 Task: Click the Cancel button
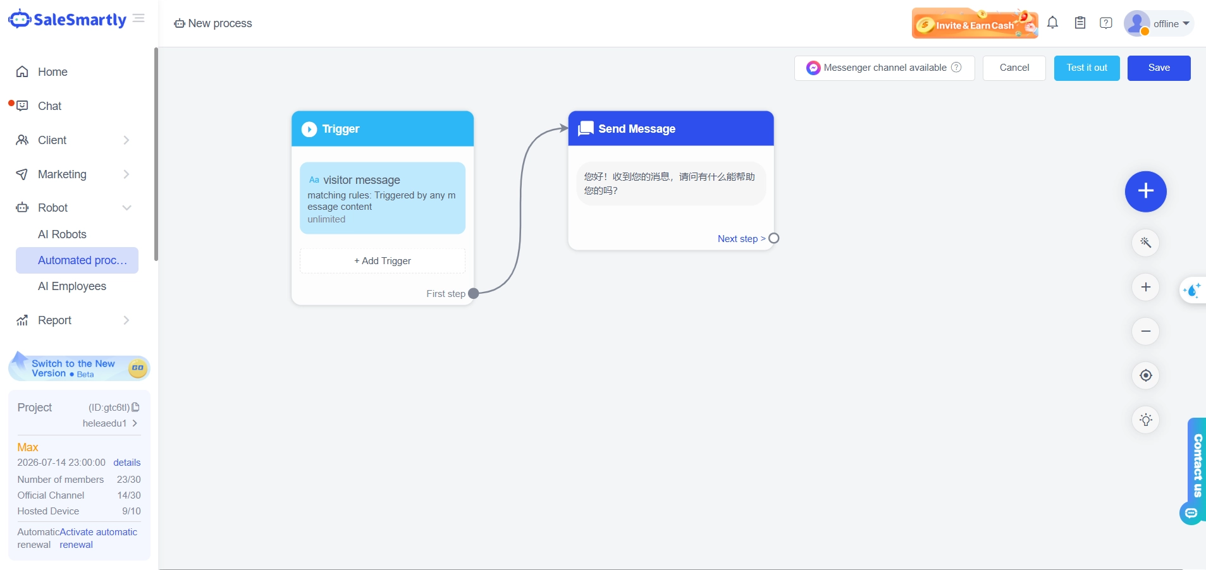click(x=1014, y=68)
